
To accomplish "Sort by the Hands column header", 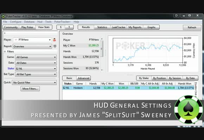I will pyautogui.click(x=93, y=84).
